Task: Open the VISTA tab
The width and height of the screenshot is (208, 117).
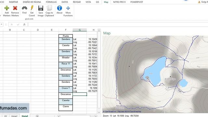Action: [x=88, y=2]
